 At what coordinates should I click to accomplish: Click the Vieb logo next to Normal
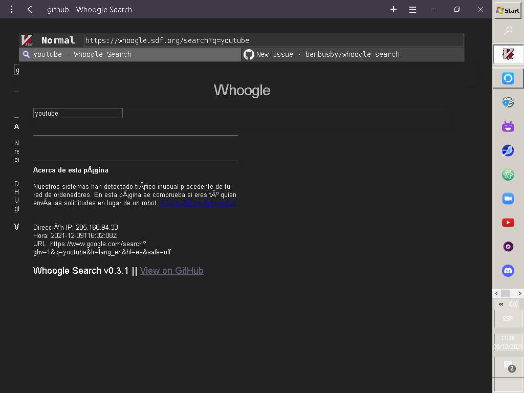coord(27,40)
